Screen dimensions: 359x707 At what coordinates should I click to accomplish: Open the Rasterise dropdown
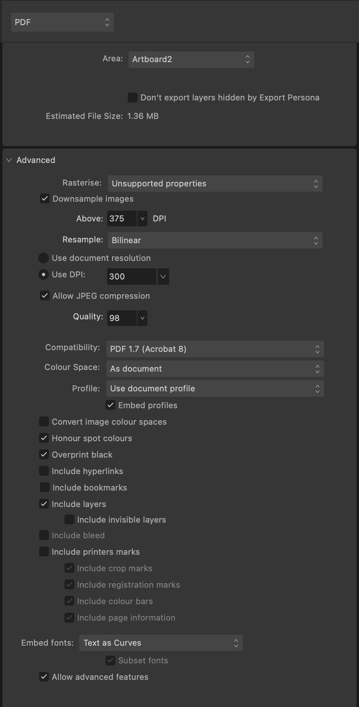pos(215,184)
